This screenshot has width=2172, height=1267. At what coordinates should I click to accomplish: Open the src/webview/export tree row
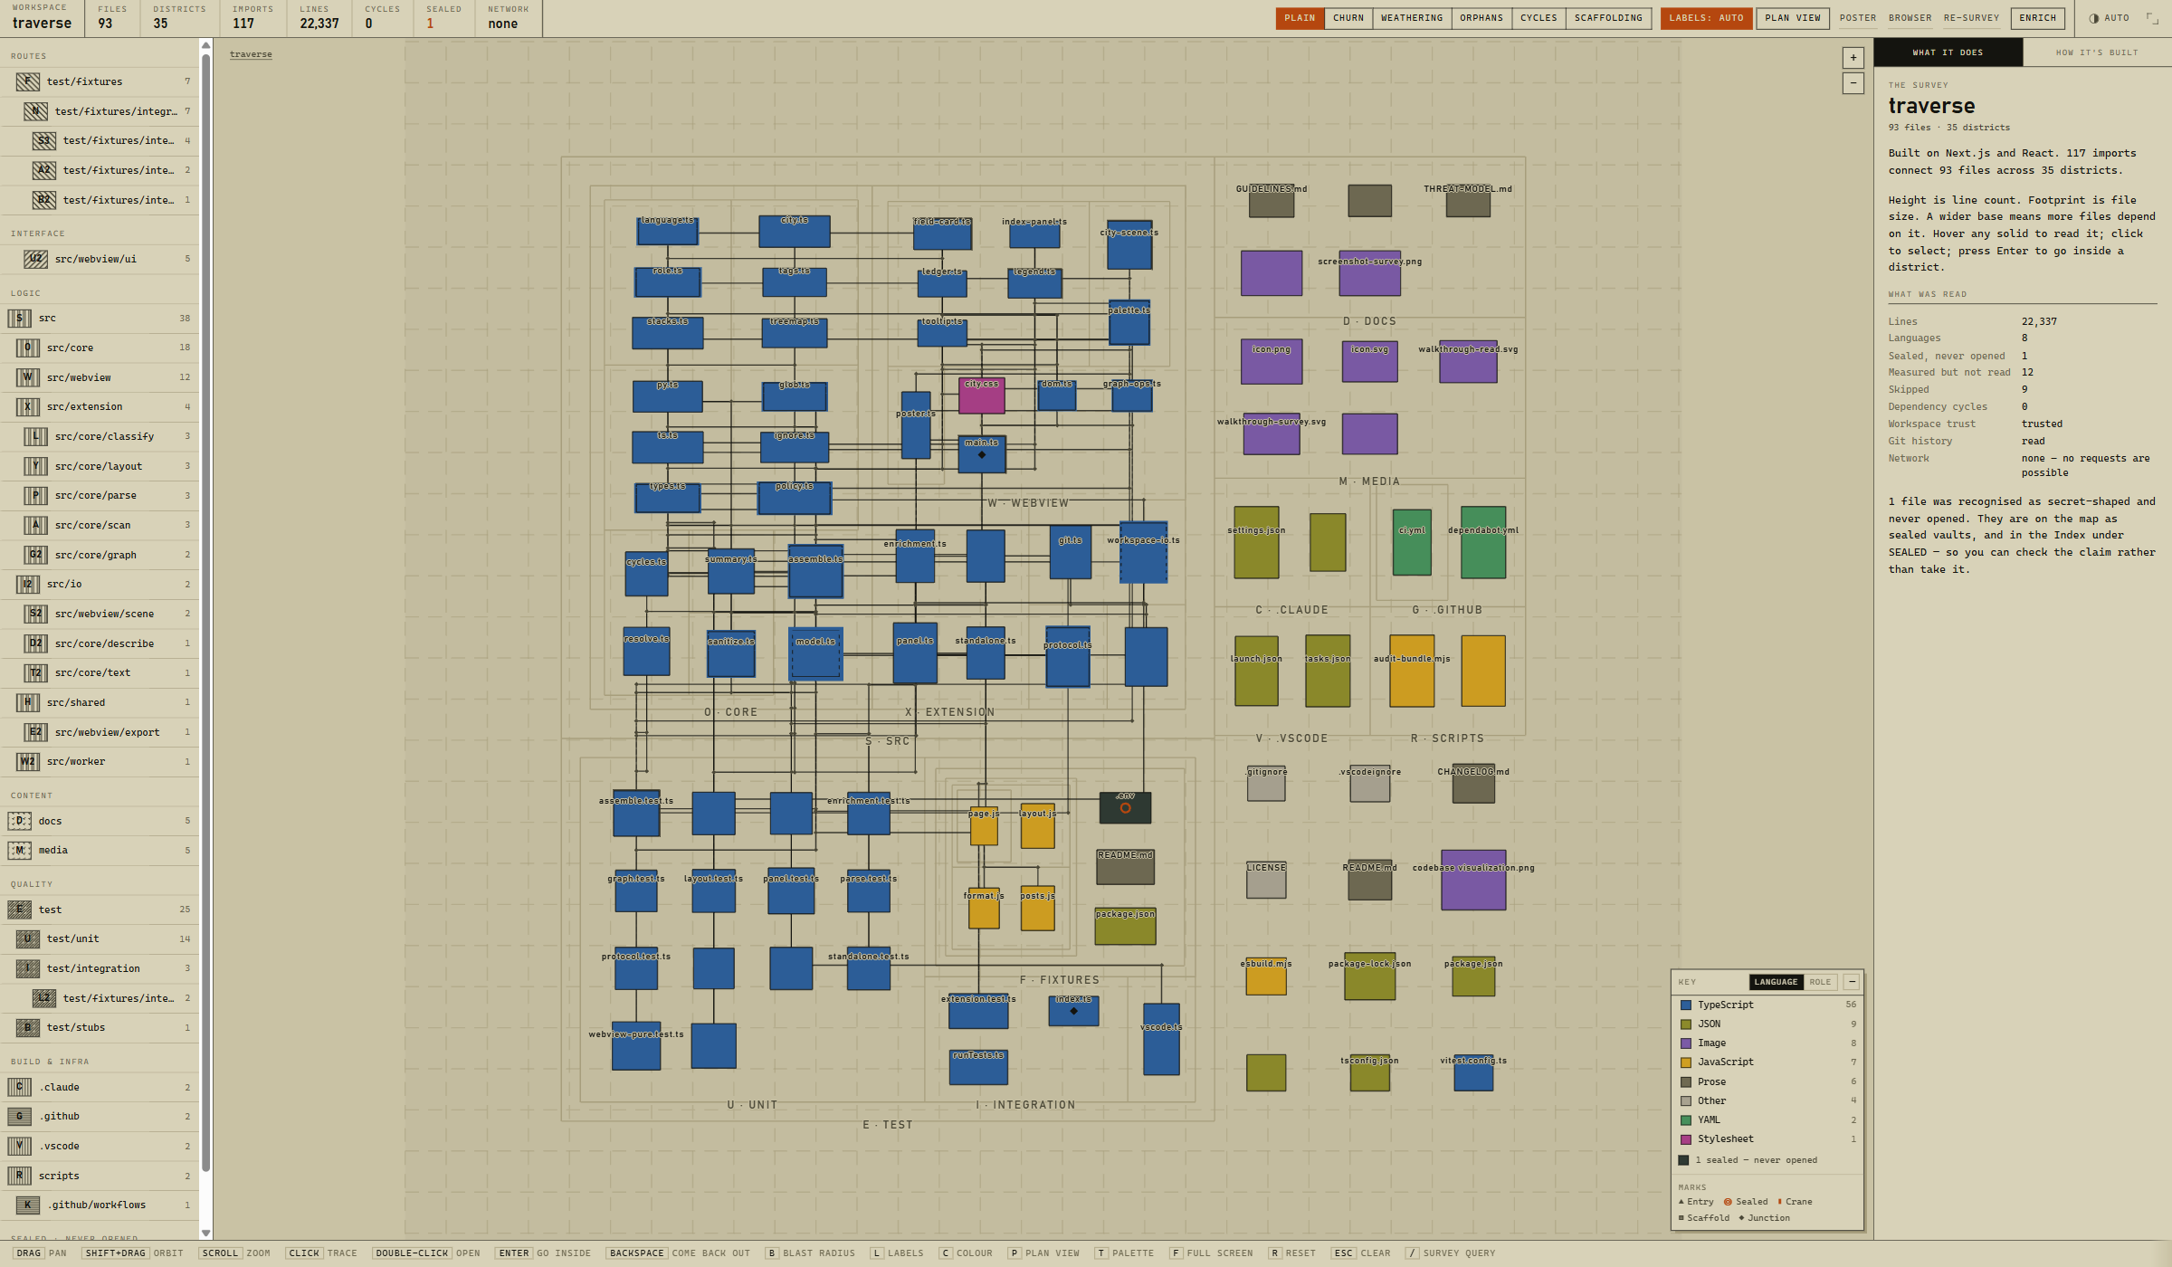pos(100,732)
